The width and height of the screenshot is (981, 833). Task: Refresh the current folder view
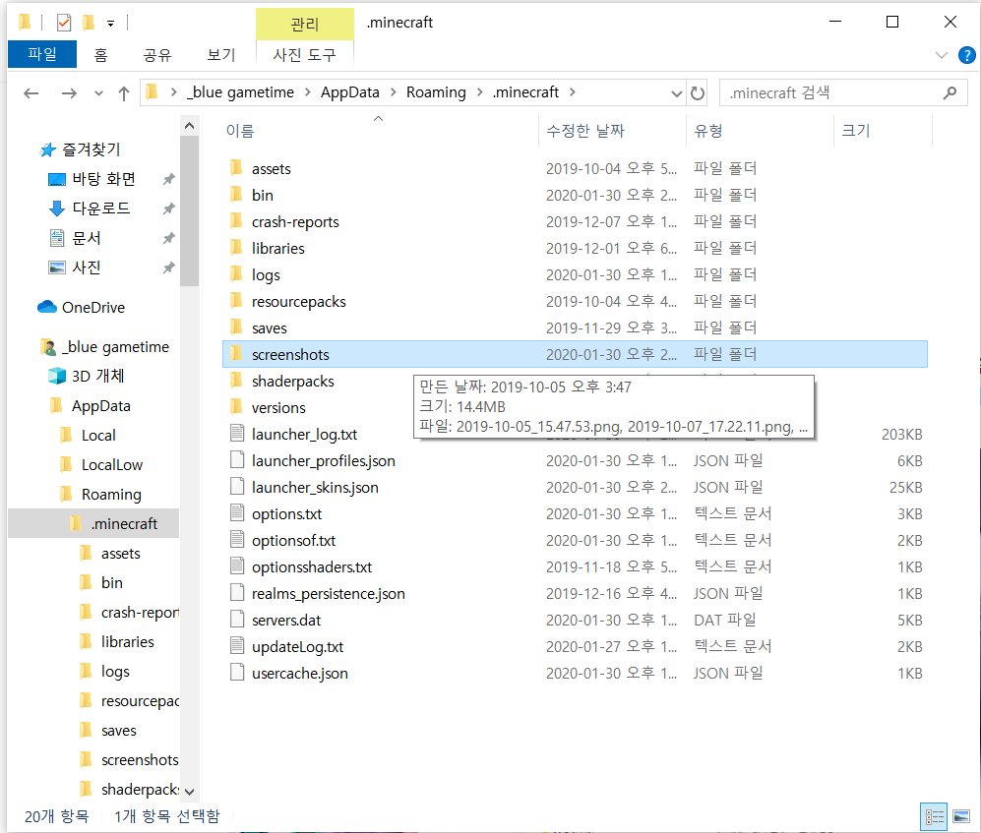coord(697,93)
